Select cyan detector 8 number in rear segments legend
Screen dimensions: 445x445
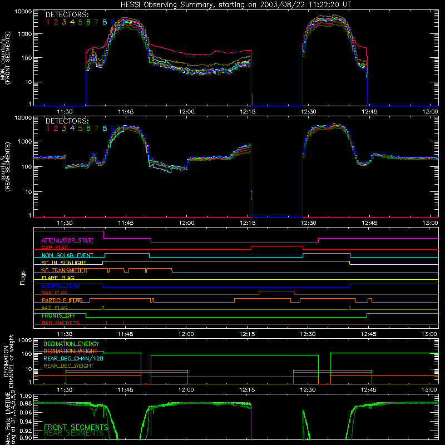click(105, 128)
